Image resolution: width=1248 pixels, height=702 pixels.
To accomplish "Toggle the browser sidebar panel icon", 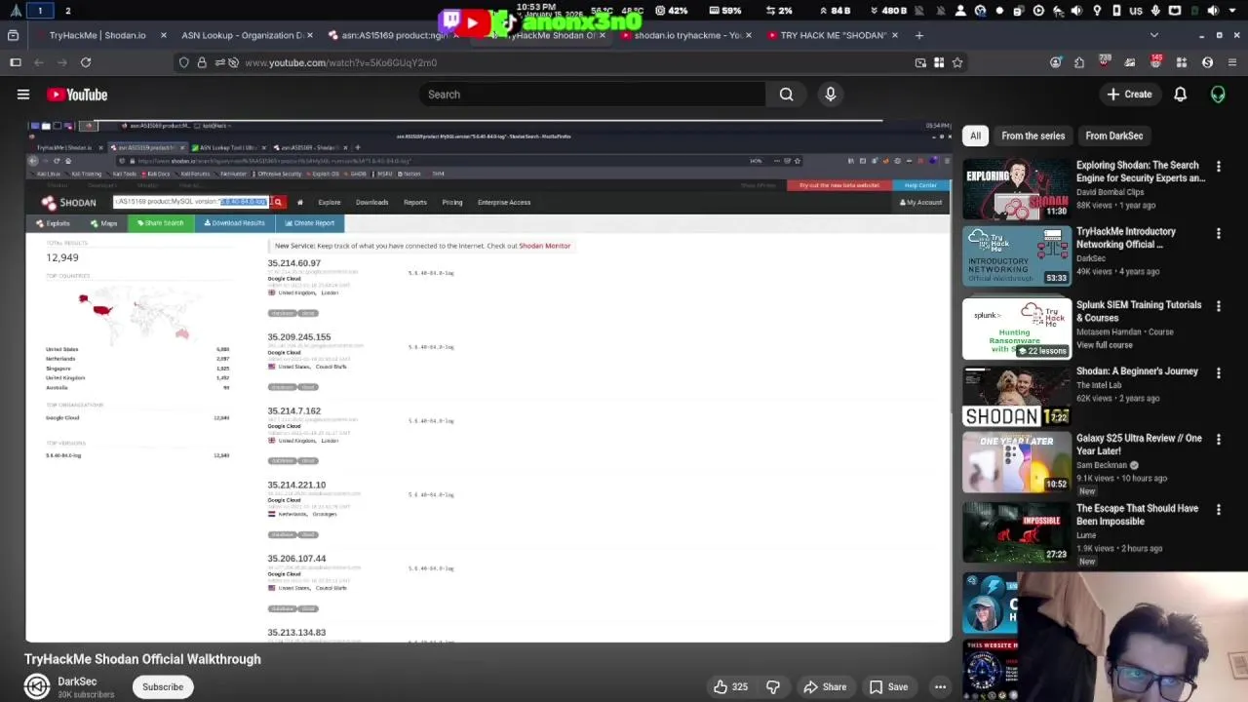I will (16, 62).
